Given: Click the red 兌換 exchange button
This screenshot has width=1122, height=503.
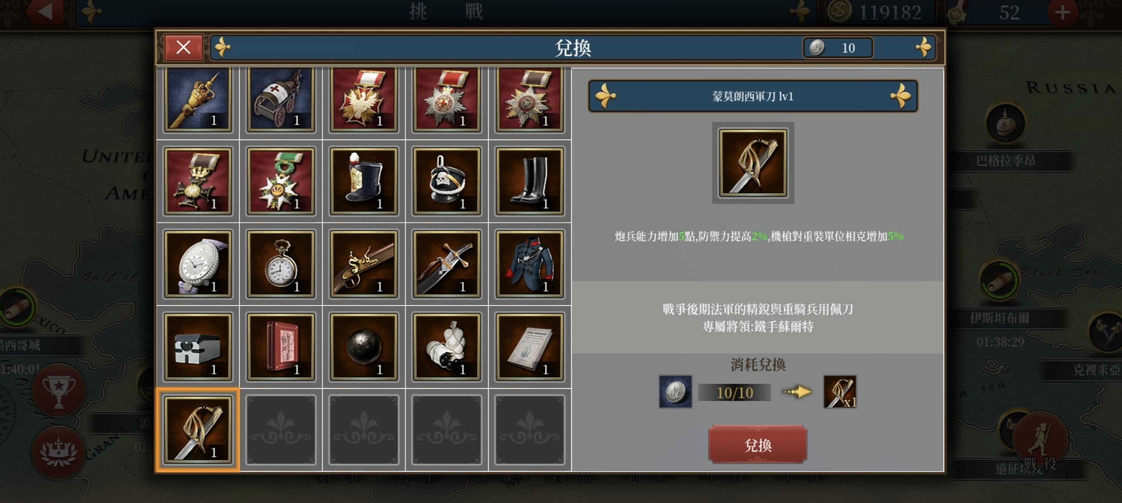Looking at the screenshot, I should point(758,444).
